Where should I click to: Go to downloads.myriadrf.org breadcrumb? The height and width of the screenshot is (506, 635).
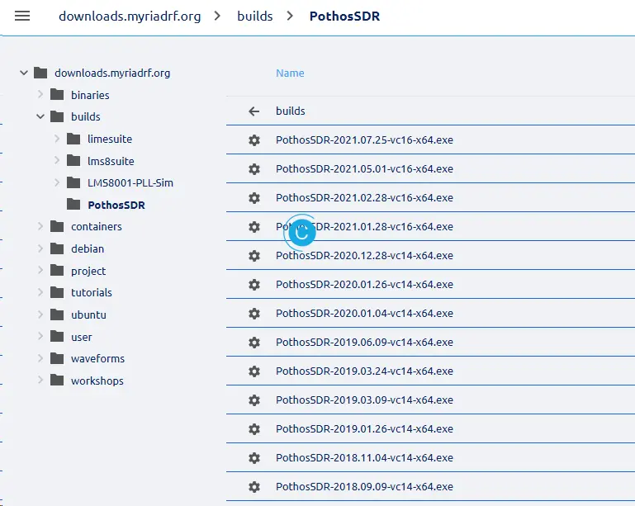click(x=130, y=17)
